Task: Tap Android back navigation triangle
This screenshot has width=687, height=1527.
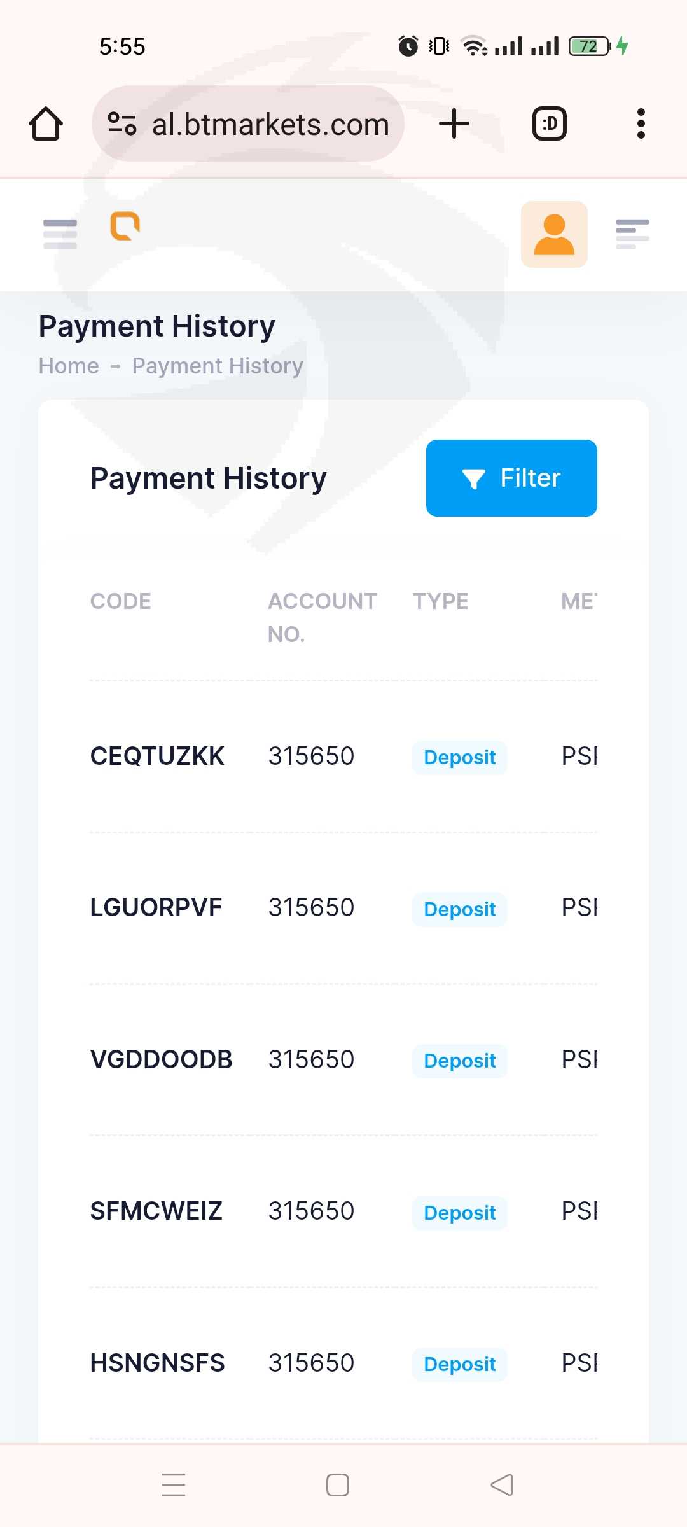Action: (502, 1485)
